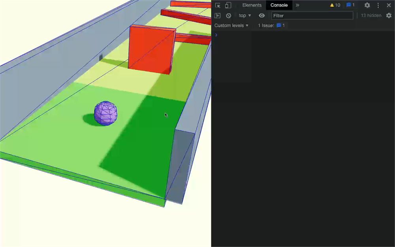Open the top context dropdown

click(245, 16)
